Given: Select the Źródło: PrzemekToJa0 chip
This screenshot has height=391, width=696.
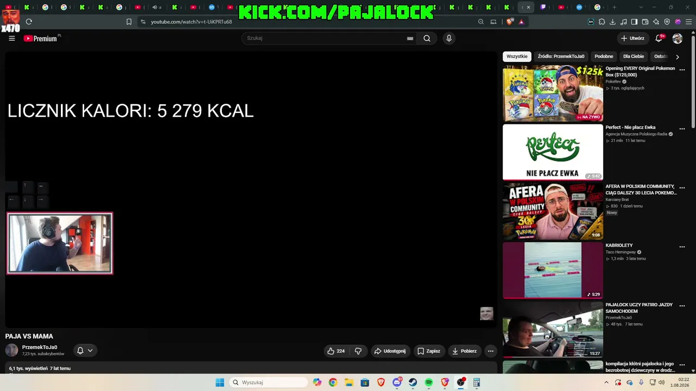Looking at the screenshot, I should [x=561, y=56].
